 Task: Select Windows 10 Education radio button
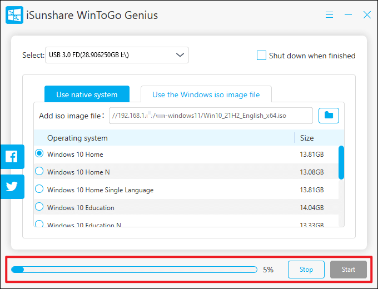(x=39, y=207)
